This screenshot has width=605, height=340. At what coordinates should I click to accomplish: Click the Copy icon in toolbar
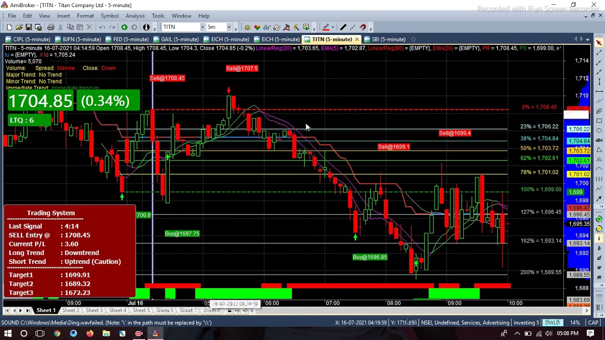(x=70, y=27)
